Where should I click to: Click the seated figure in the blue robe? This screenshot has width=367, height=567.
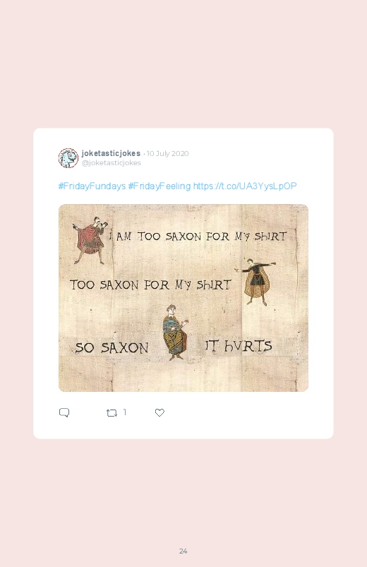coord(175,333)
